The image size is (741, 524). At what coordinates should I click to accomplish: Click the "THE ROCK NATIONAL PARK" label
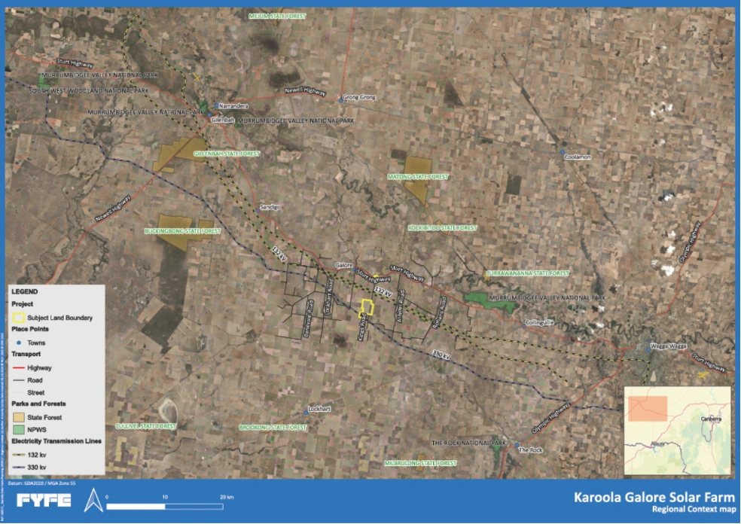469,443
